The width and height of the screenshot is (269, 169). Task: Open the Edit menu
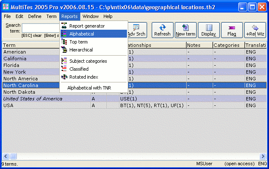tap(19, 16)
